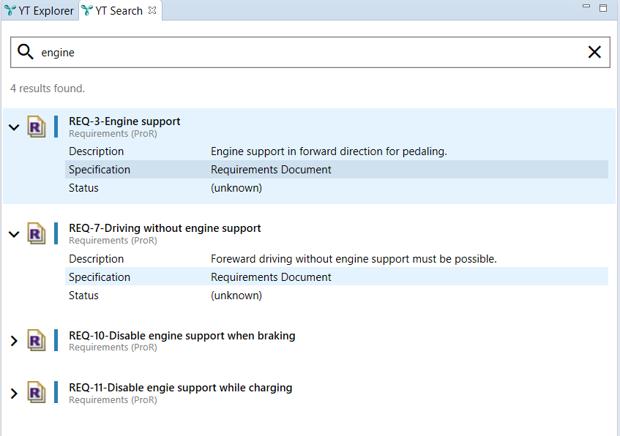Select the Status row under REQ-3

click(337, 188)
